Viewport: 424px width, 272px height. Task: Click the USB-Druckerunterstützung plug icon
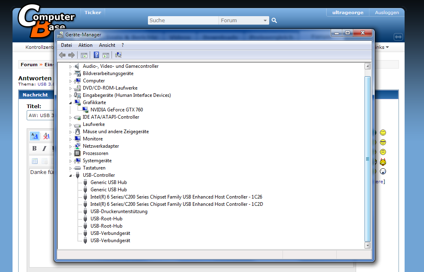pyautogui.click(x=85, y=211)
